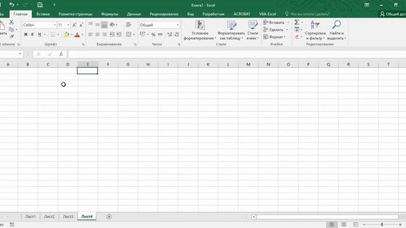
Task: Click the Format Painter brush
Action: (11, 37)
